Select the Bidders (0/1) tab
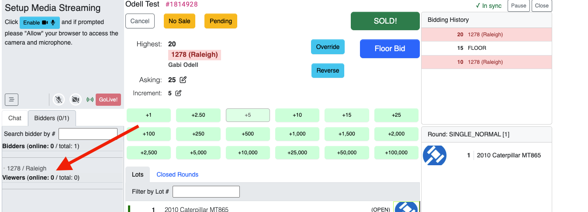 tap(52, 118)
